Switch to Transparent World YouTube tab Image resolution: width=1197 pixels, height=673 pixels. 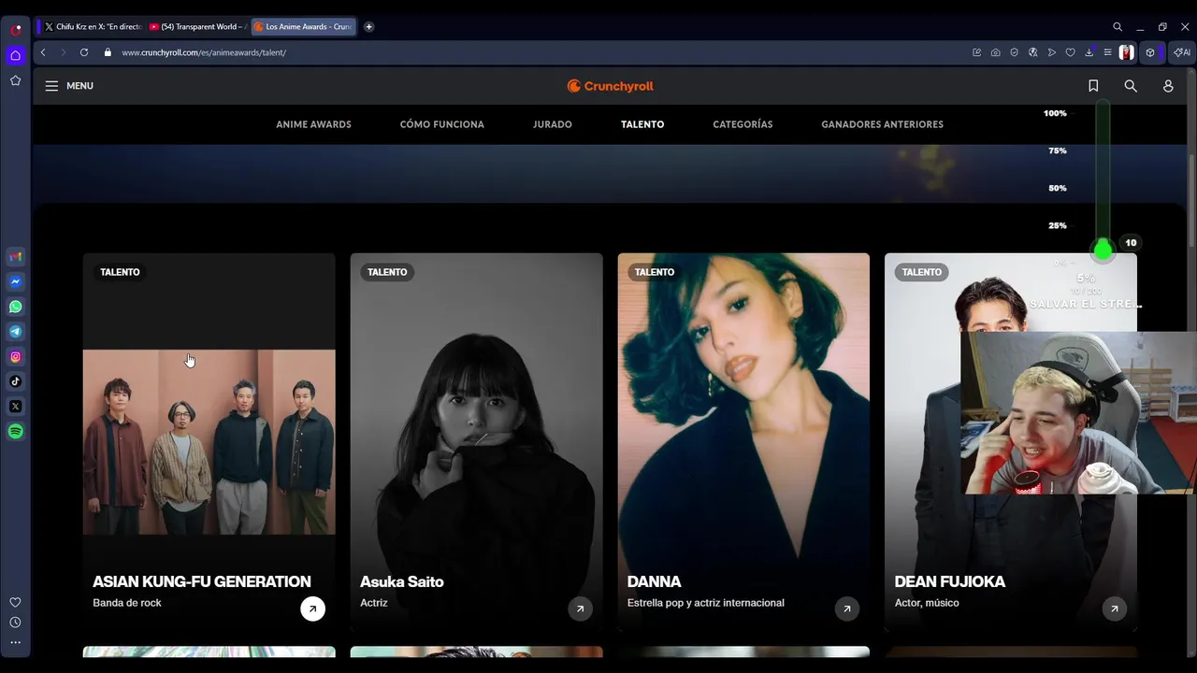pos(196,27)
